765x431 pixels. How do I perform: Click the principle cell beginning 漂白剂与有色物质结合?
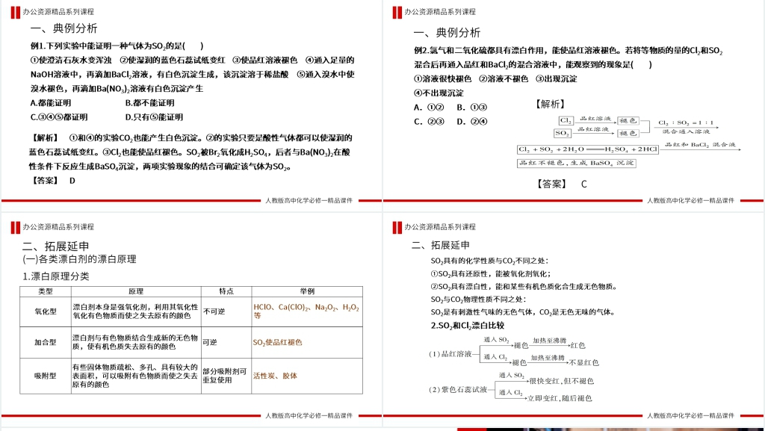[x=136, y=342]
